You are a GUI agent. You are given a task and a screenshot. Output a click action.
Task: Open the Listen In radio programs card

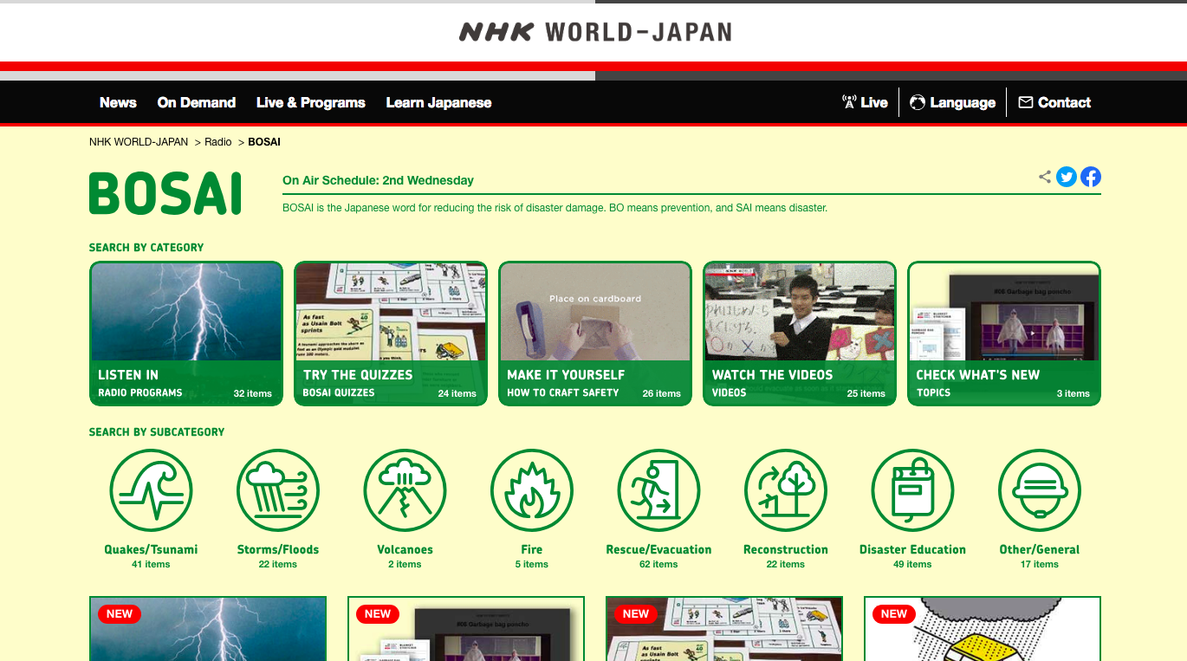click(x=186, y=334)
